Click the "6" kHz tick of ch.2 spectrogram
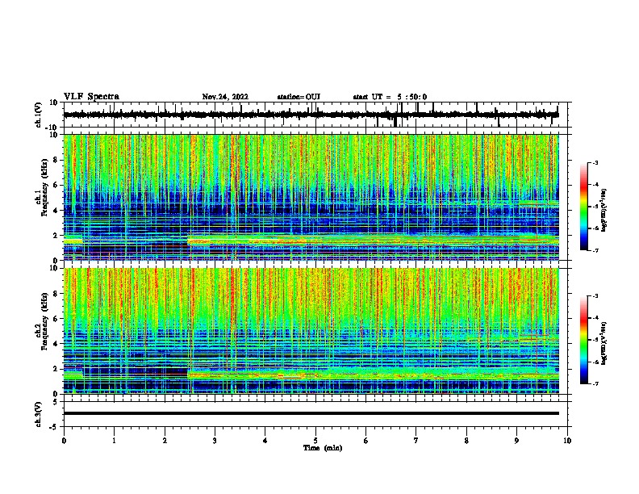Screen dimensions: 639x494 tap(56, 318)
